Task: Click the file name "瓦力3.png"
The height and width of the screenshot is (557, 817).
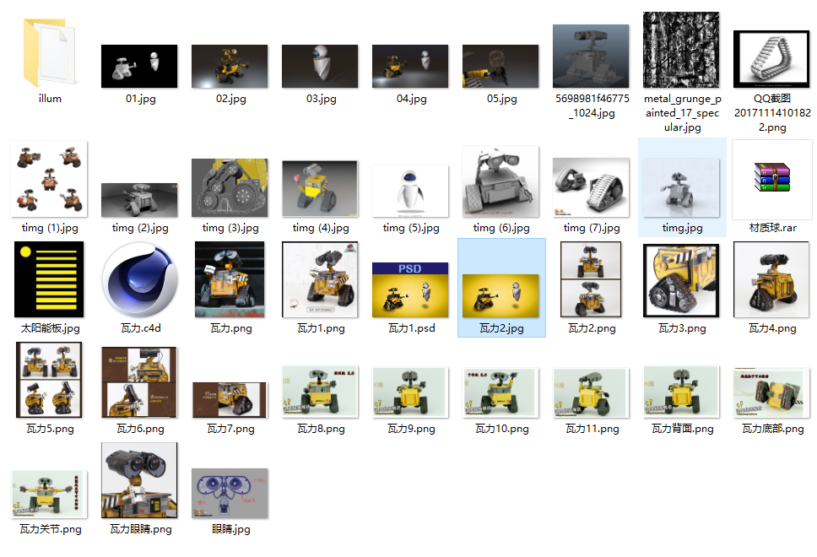Action: click(x=682, y=328)
